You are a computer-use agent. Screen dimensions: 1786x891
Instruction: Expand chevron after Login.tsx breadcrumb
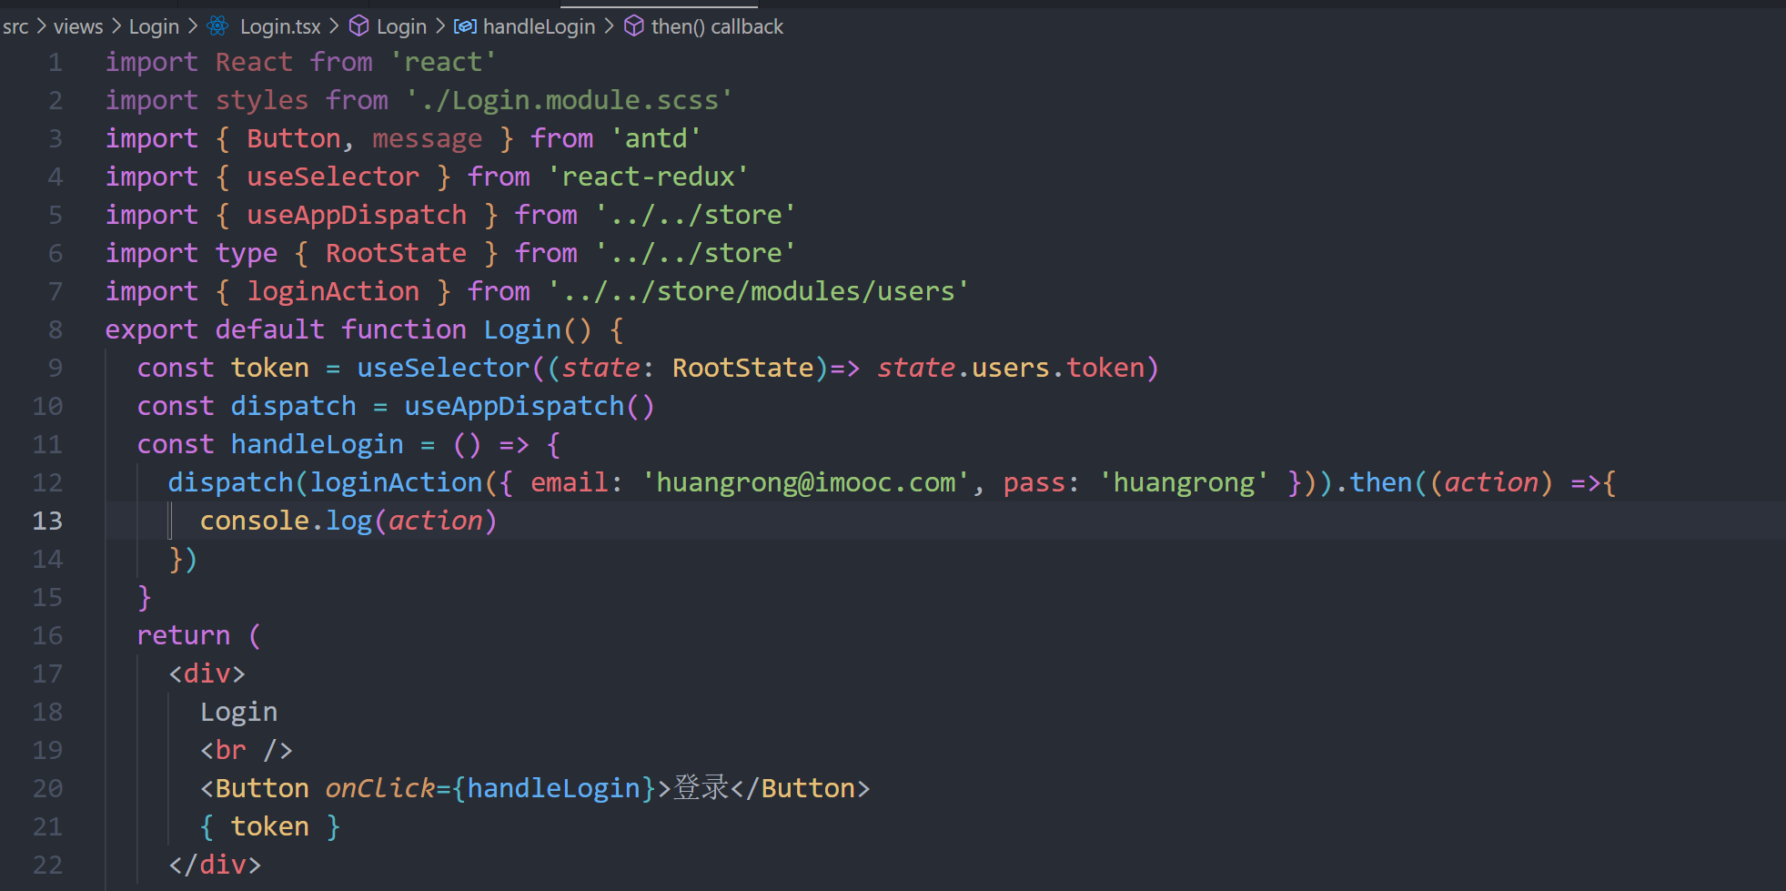coord(335,26)
